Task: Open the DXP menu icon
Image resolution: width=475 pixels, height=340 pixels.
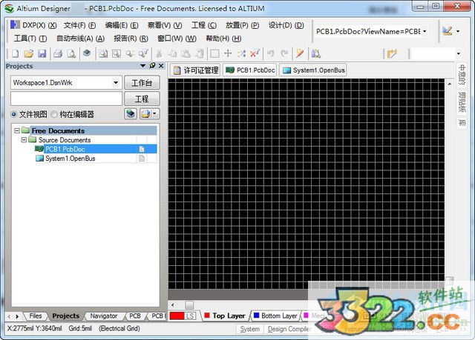Action: point(15,24)
